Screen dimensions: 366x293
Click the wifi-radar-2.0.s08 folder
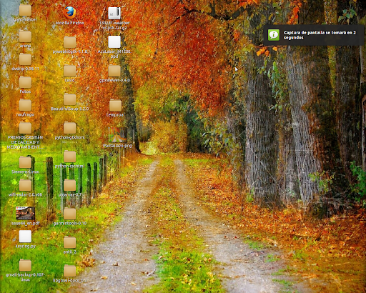pos(25,185)
